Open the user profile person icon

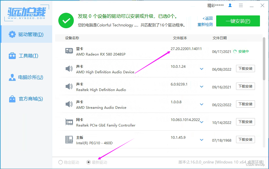[230, 5]
